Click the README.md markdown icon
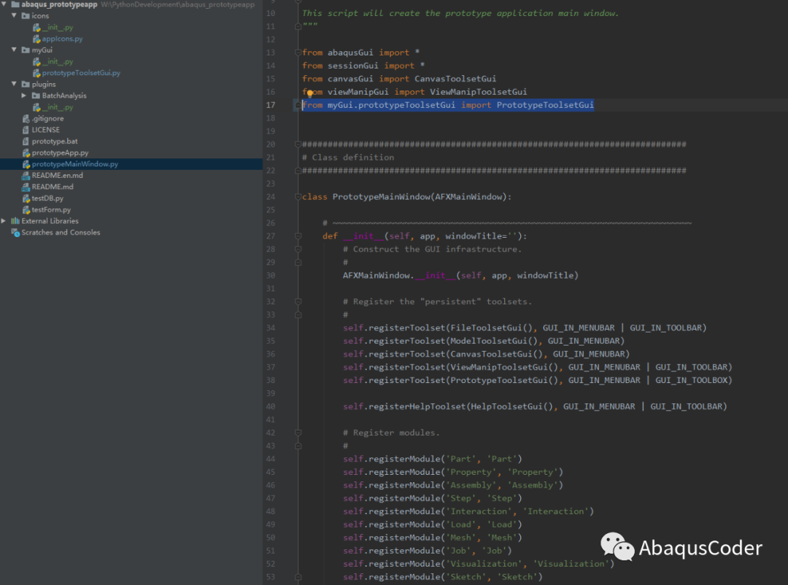The image size is (788, 585). 26,187
